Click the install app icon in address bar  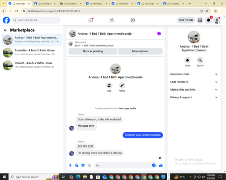pos(201,11)
